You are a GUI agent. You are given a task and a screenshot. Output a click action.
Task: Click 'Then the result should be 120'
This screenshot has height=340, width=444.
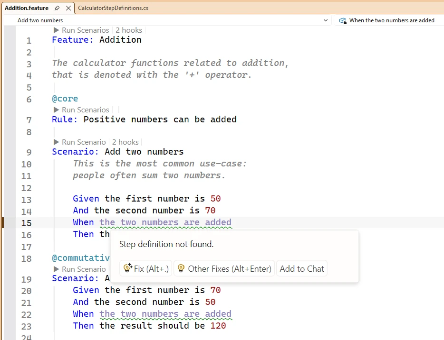(x=149, y=326)
